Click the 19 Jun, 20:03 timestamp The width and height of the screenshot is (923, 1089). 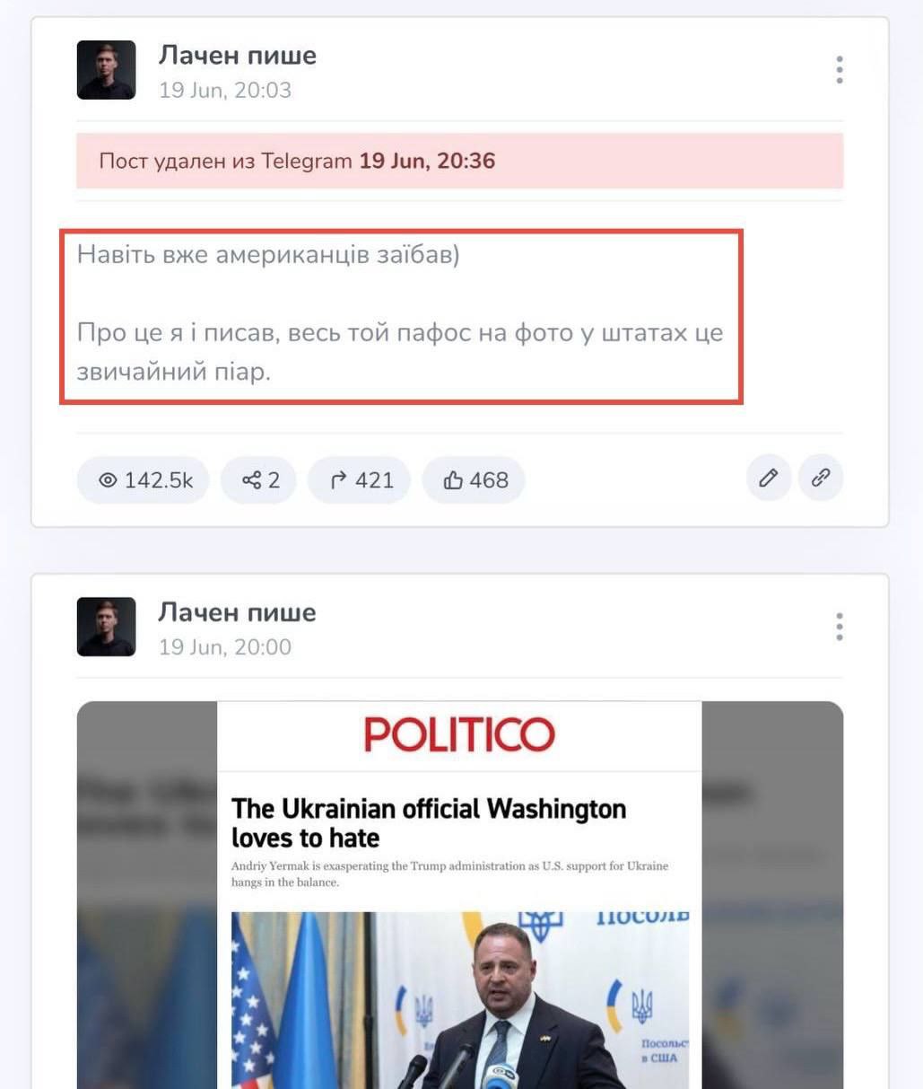(x=225, y=91)
